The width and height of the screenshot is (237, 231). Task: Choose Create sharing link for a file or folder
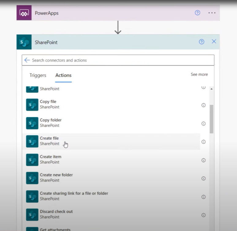point(74,193)
